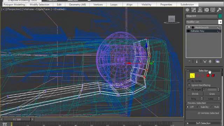
Task: Click the 0 / 100 time slider
Action: (x=17, y=119)
